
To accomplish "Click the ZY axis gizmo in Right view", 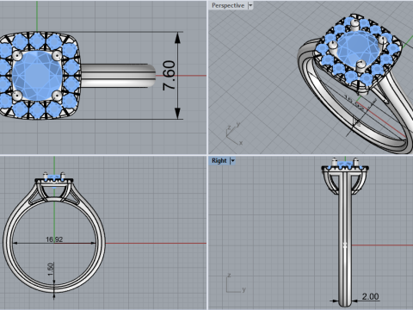I will click(x=236, y=283).
